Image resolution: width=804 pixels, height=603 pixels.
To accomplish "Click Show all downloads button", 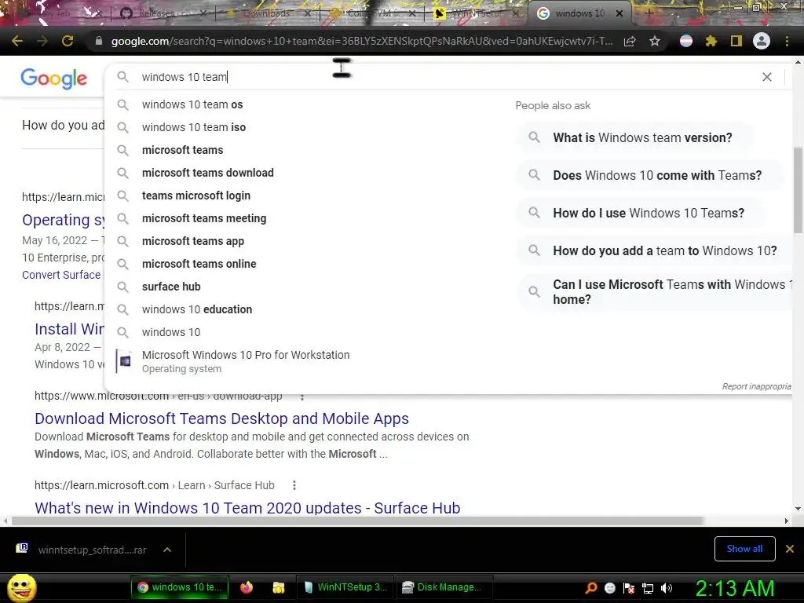I will coord(744,549).
